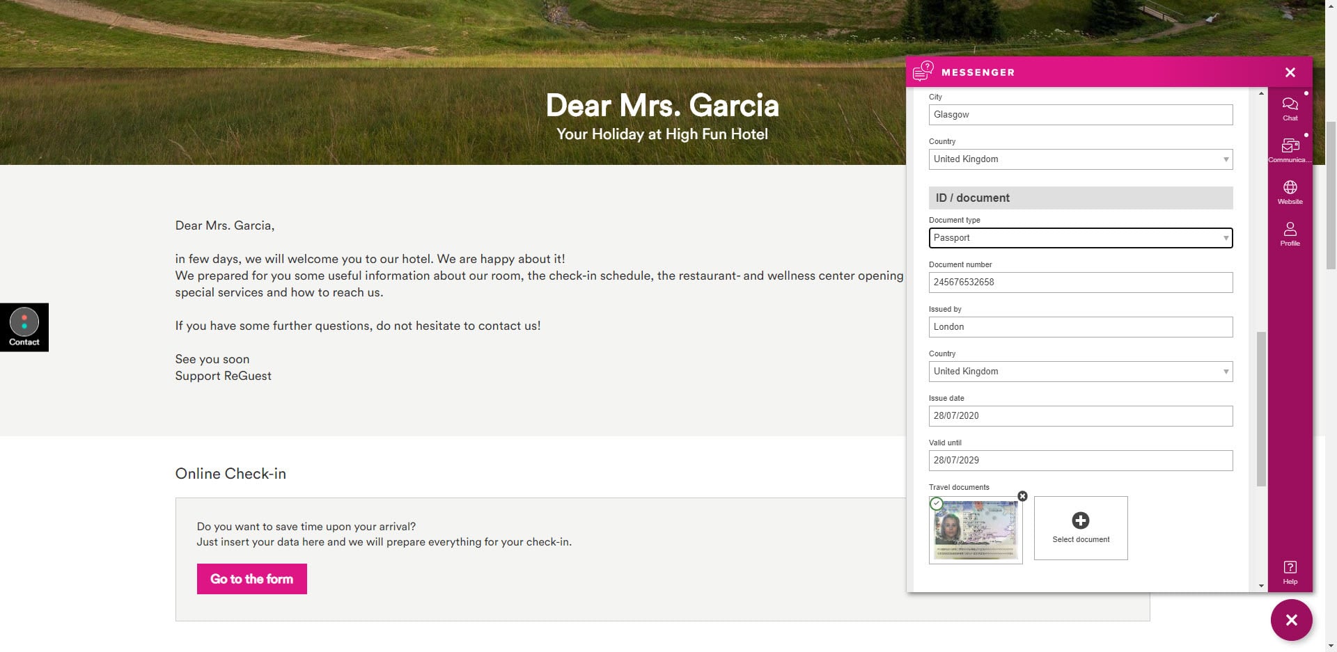Screen dimensions: 1337x652
Task: Expand the Document type Passport dropdown
Action: (1081, 238)
